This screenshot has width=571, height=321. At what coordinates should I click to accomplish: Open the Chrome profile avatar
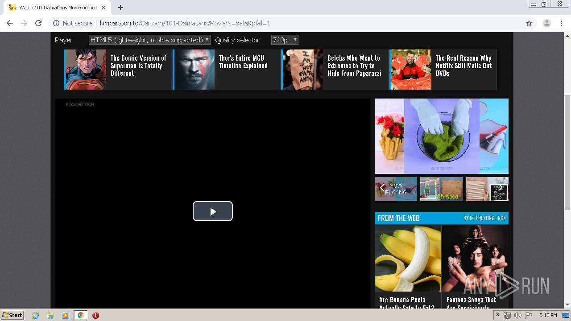coord(547,23)
